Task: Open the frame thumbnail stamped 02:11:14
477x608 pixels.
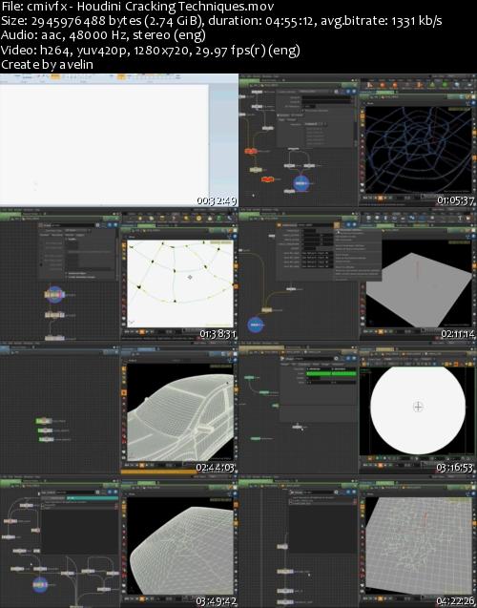Action: pyautogui.click(x=358, y=274)
